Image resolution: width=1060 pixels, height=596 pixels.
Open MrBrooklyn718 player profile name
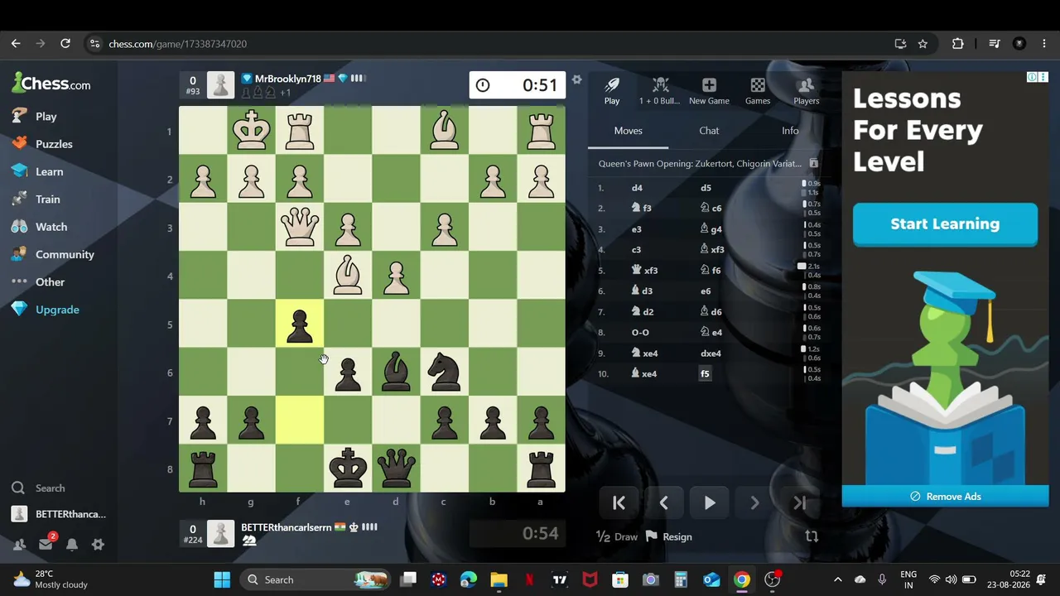coord(287,79)
